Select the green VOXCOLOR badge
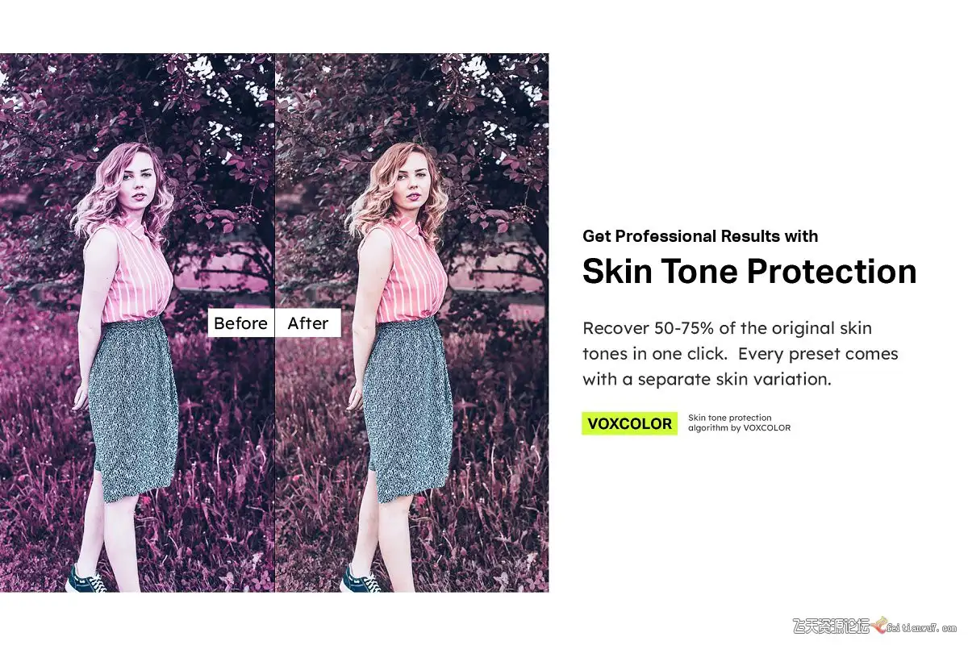Viewport: 968px width, 645px height. 629,423
